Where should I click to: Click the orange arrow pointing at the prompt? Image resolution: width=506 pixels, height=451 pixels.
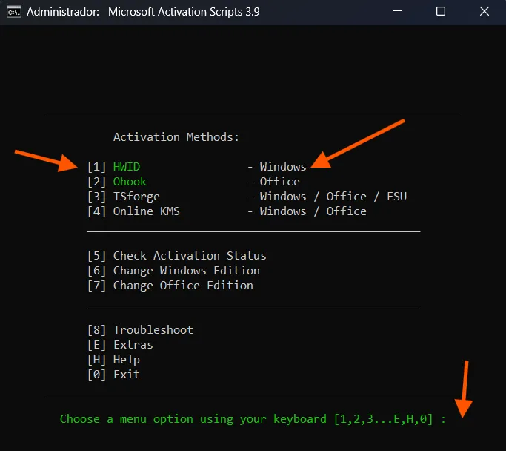pos(465,389)
